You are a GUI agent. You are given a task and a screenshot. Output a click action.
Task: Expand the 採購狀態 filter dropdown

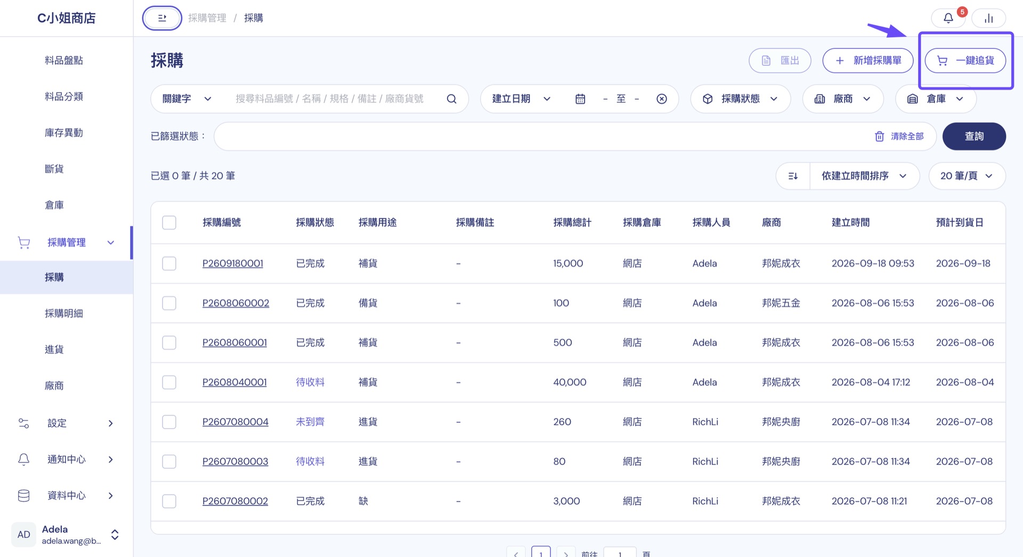(x=740, y=99)
